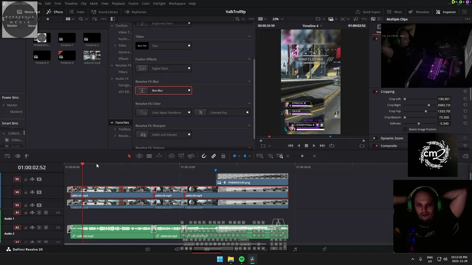Activate the Trim Edit Mode tool
This screenshot has width=472, height=265.
tap(139, 156)
